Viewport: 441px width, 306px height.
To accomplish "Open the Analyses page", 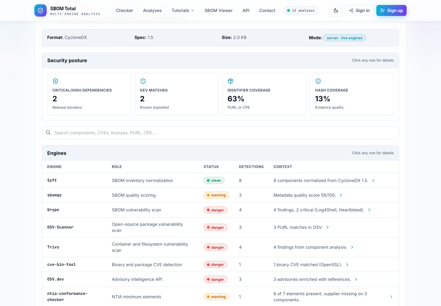I will pos(152,10).
